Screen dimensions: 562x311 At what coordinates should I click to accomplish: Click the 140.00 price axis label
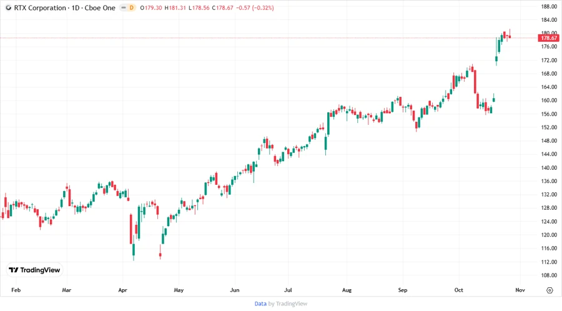[549, 168]
